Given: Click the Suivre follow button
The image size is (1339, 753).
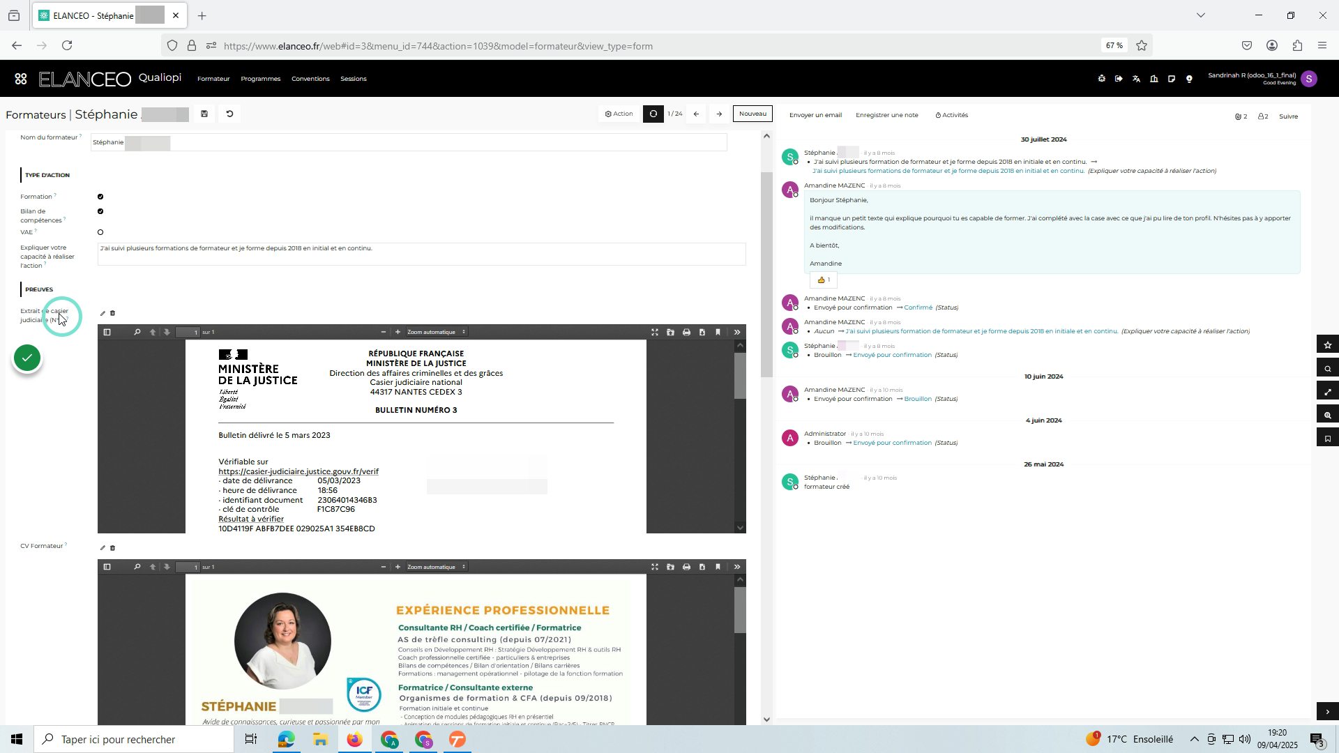Looking at the screenshot, I should pos(1289,116).
